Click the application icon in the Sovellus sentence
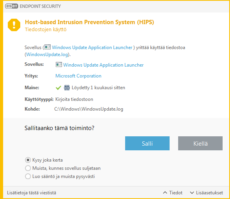The image size is (230, 199). 48,47
